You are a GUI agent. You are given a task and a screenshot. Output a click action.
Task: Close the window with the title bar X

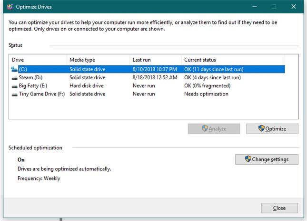294,7
